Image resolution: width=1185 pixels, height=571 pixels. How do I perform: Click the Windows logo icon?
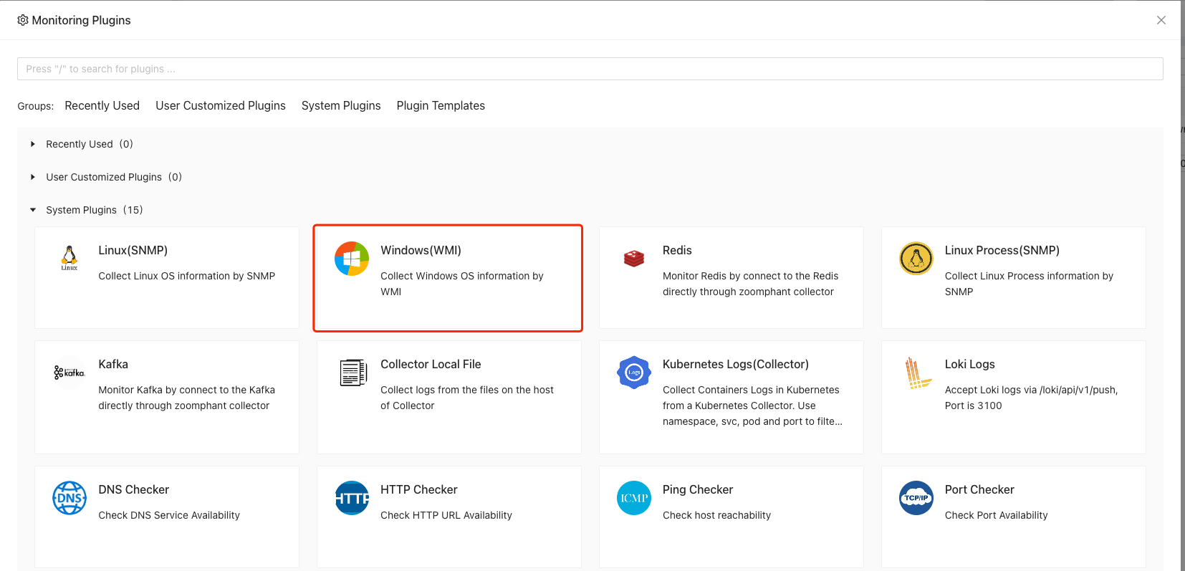[x=352, y=259]
